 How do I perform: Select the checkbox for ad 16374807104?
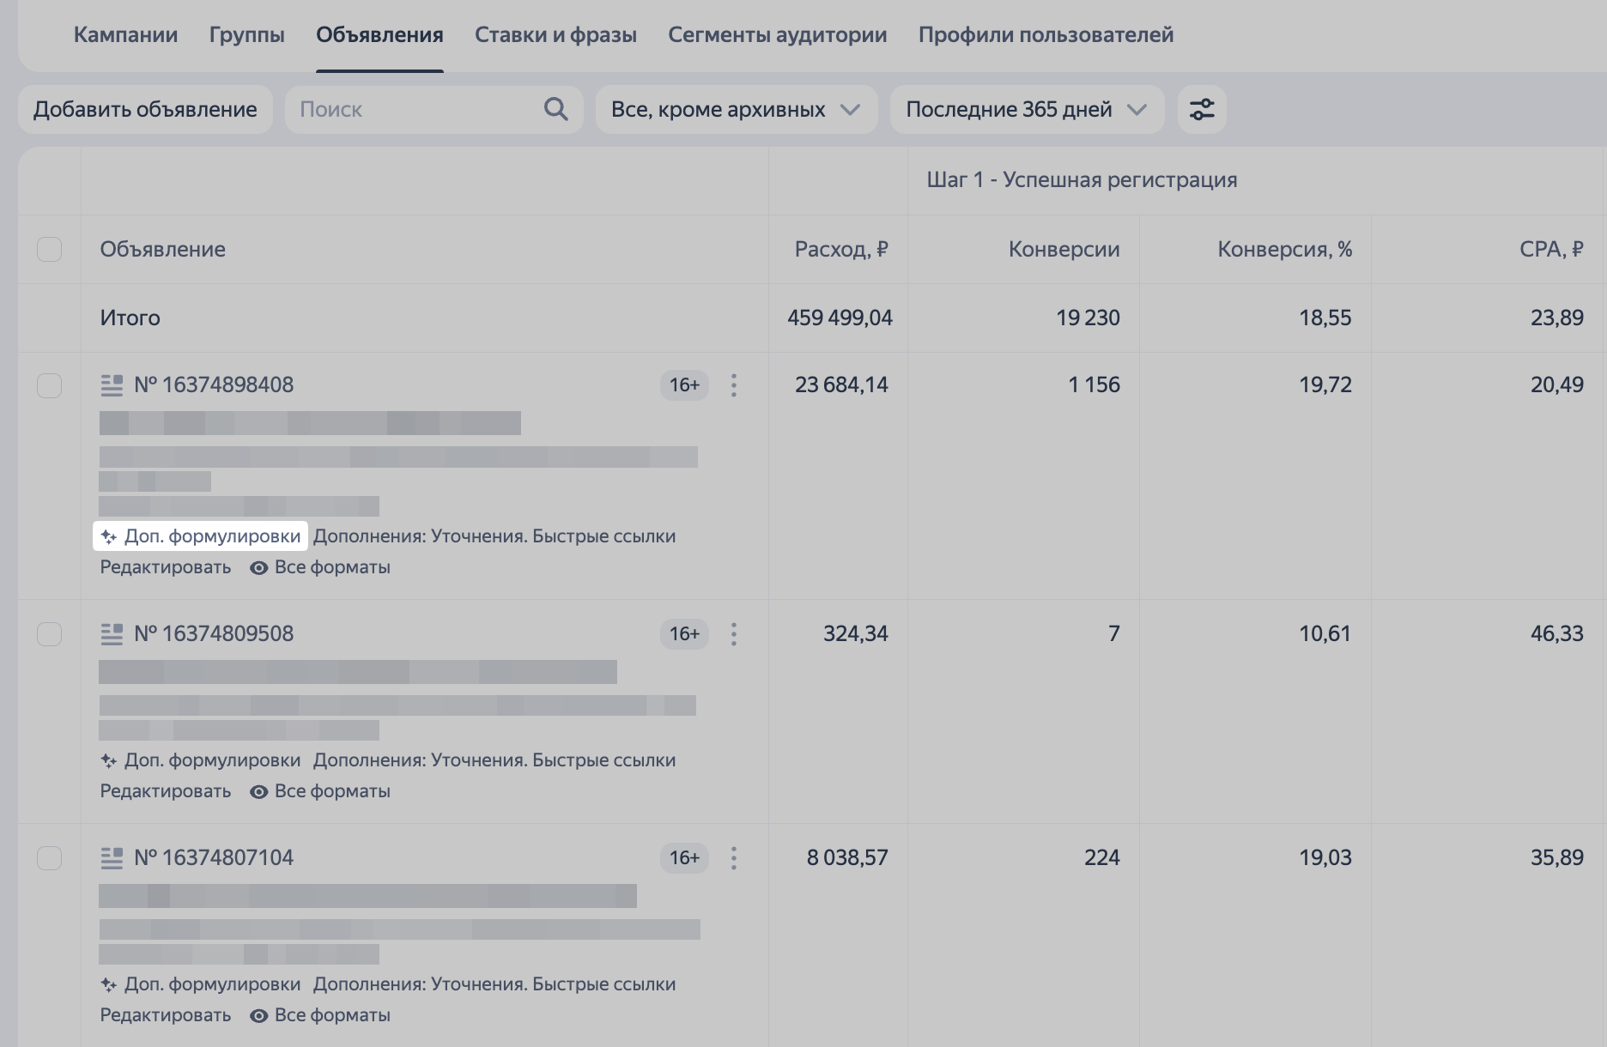pyautogui.click(x=50, y=858)
